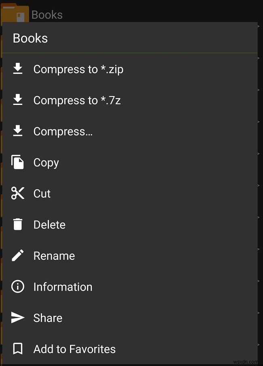Choose Compress to *.zip from the menu
The image size is (263, 366).
coord(78,69)
